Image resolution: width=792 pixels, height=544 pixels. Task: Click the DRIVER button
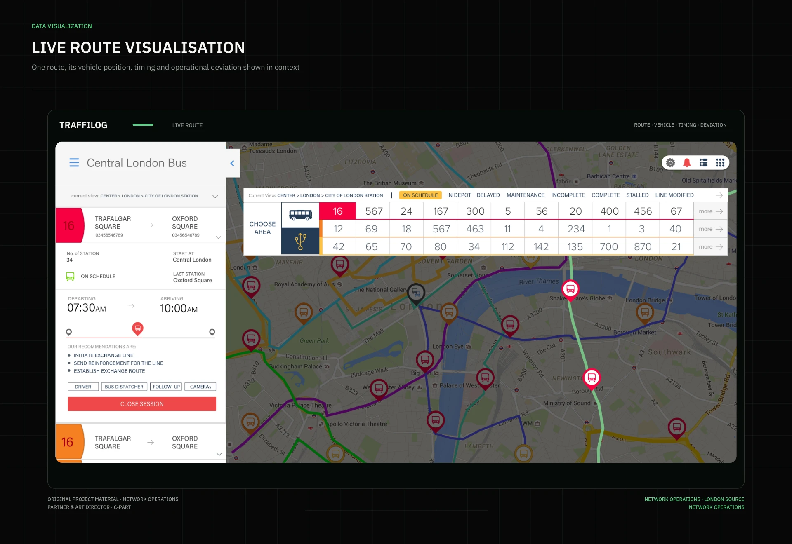point(83,387)
